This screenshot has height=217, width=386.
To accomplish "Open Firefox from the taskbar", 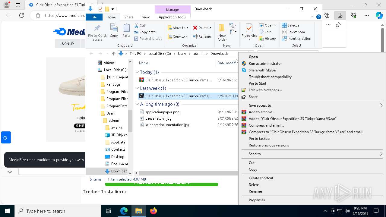I will (x=153, y=211).
